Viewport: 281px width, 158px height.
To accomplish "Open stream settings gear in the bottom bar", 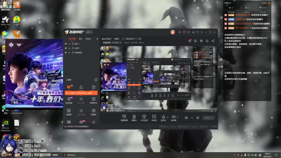I will point(198,118).
